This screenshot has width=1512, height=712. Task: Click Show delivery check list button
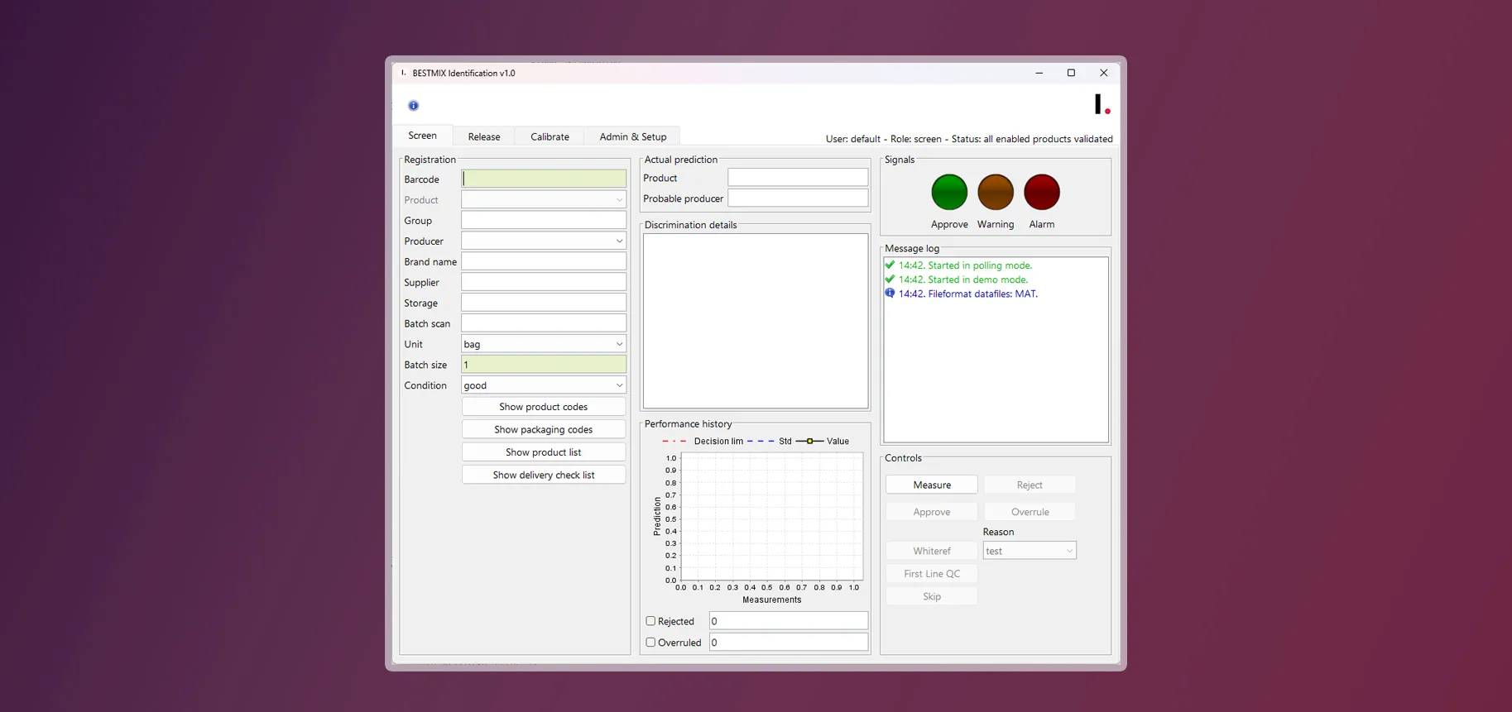coord(544,475)
